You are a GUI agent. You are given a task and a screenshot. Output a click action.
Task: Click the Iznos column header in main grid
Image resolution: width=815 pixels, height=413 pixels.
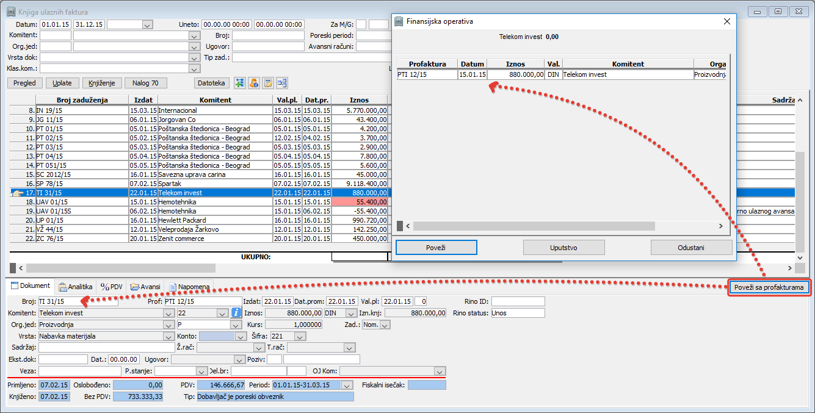(359, 99)
